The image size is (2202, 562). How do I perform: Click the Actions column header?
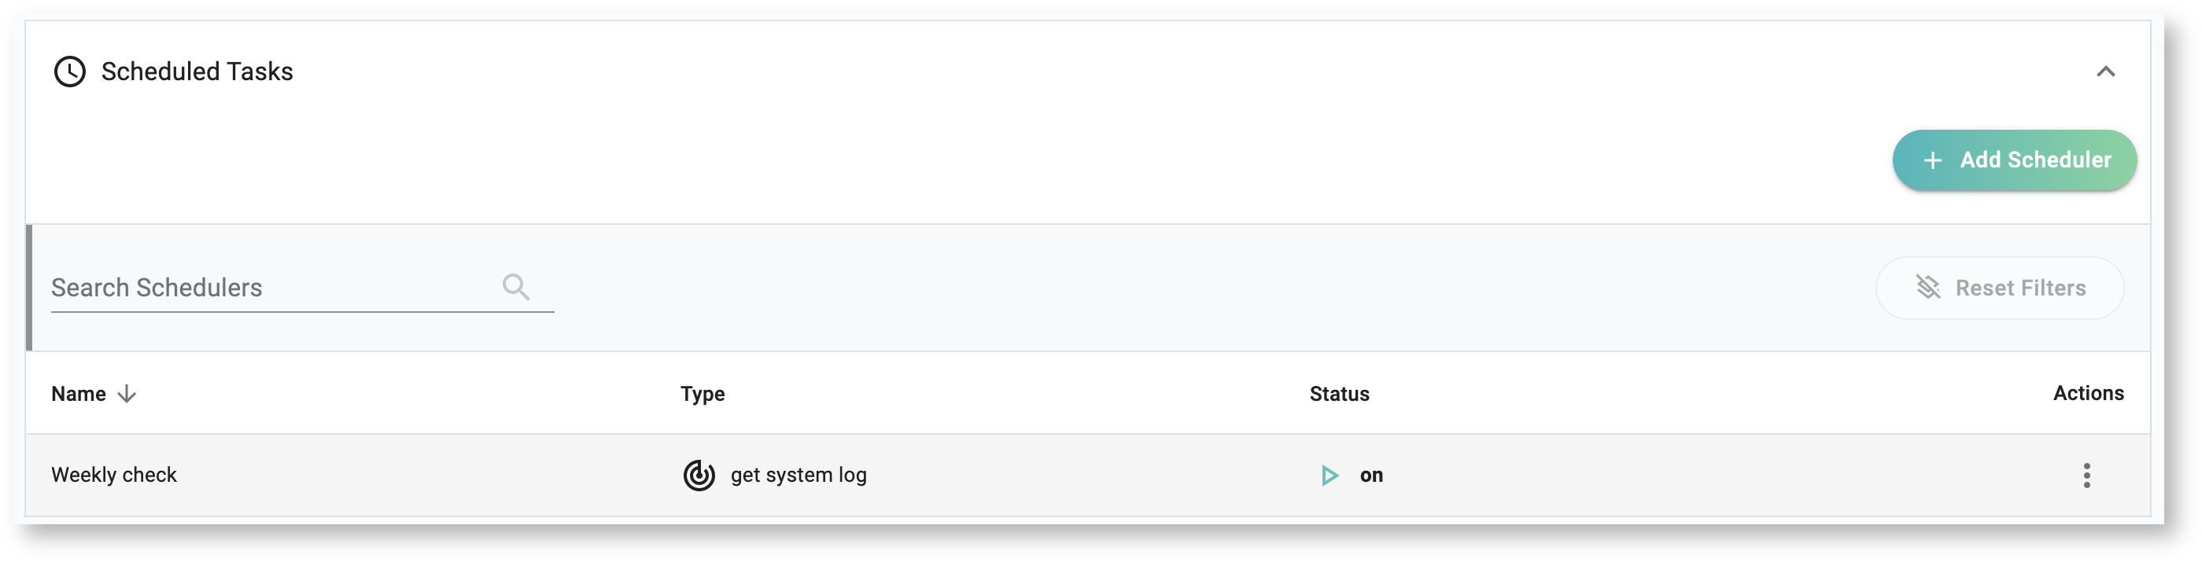click(2087, 393)
